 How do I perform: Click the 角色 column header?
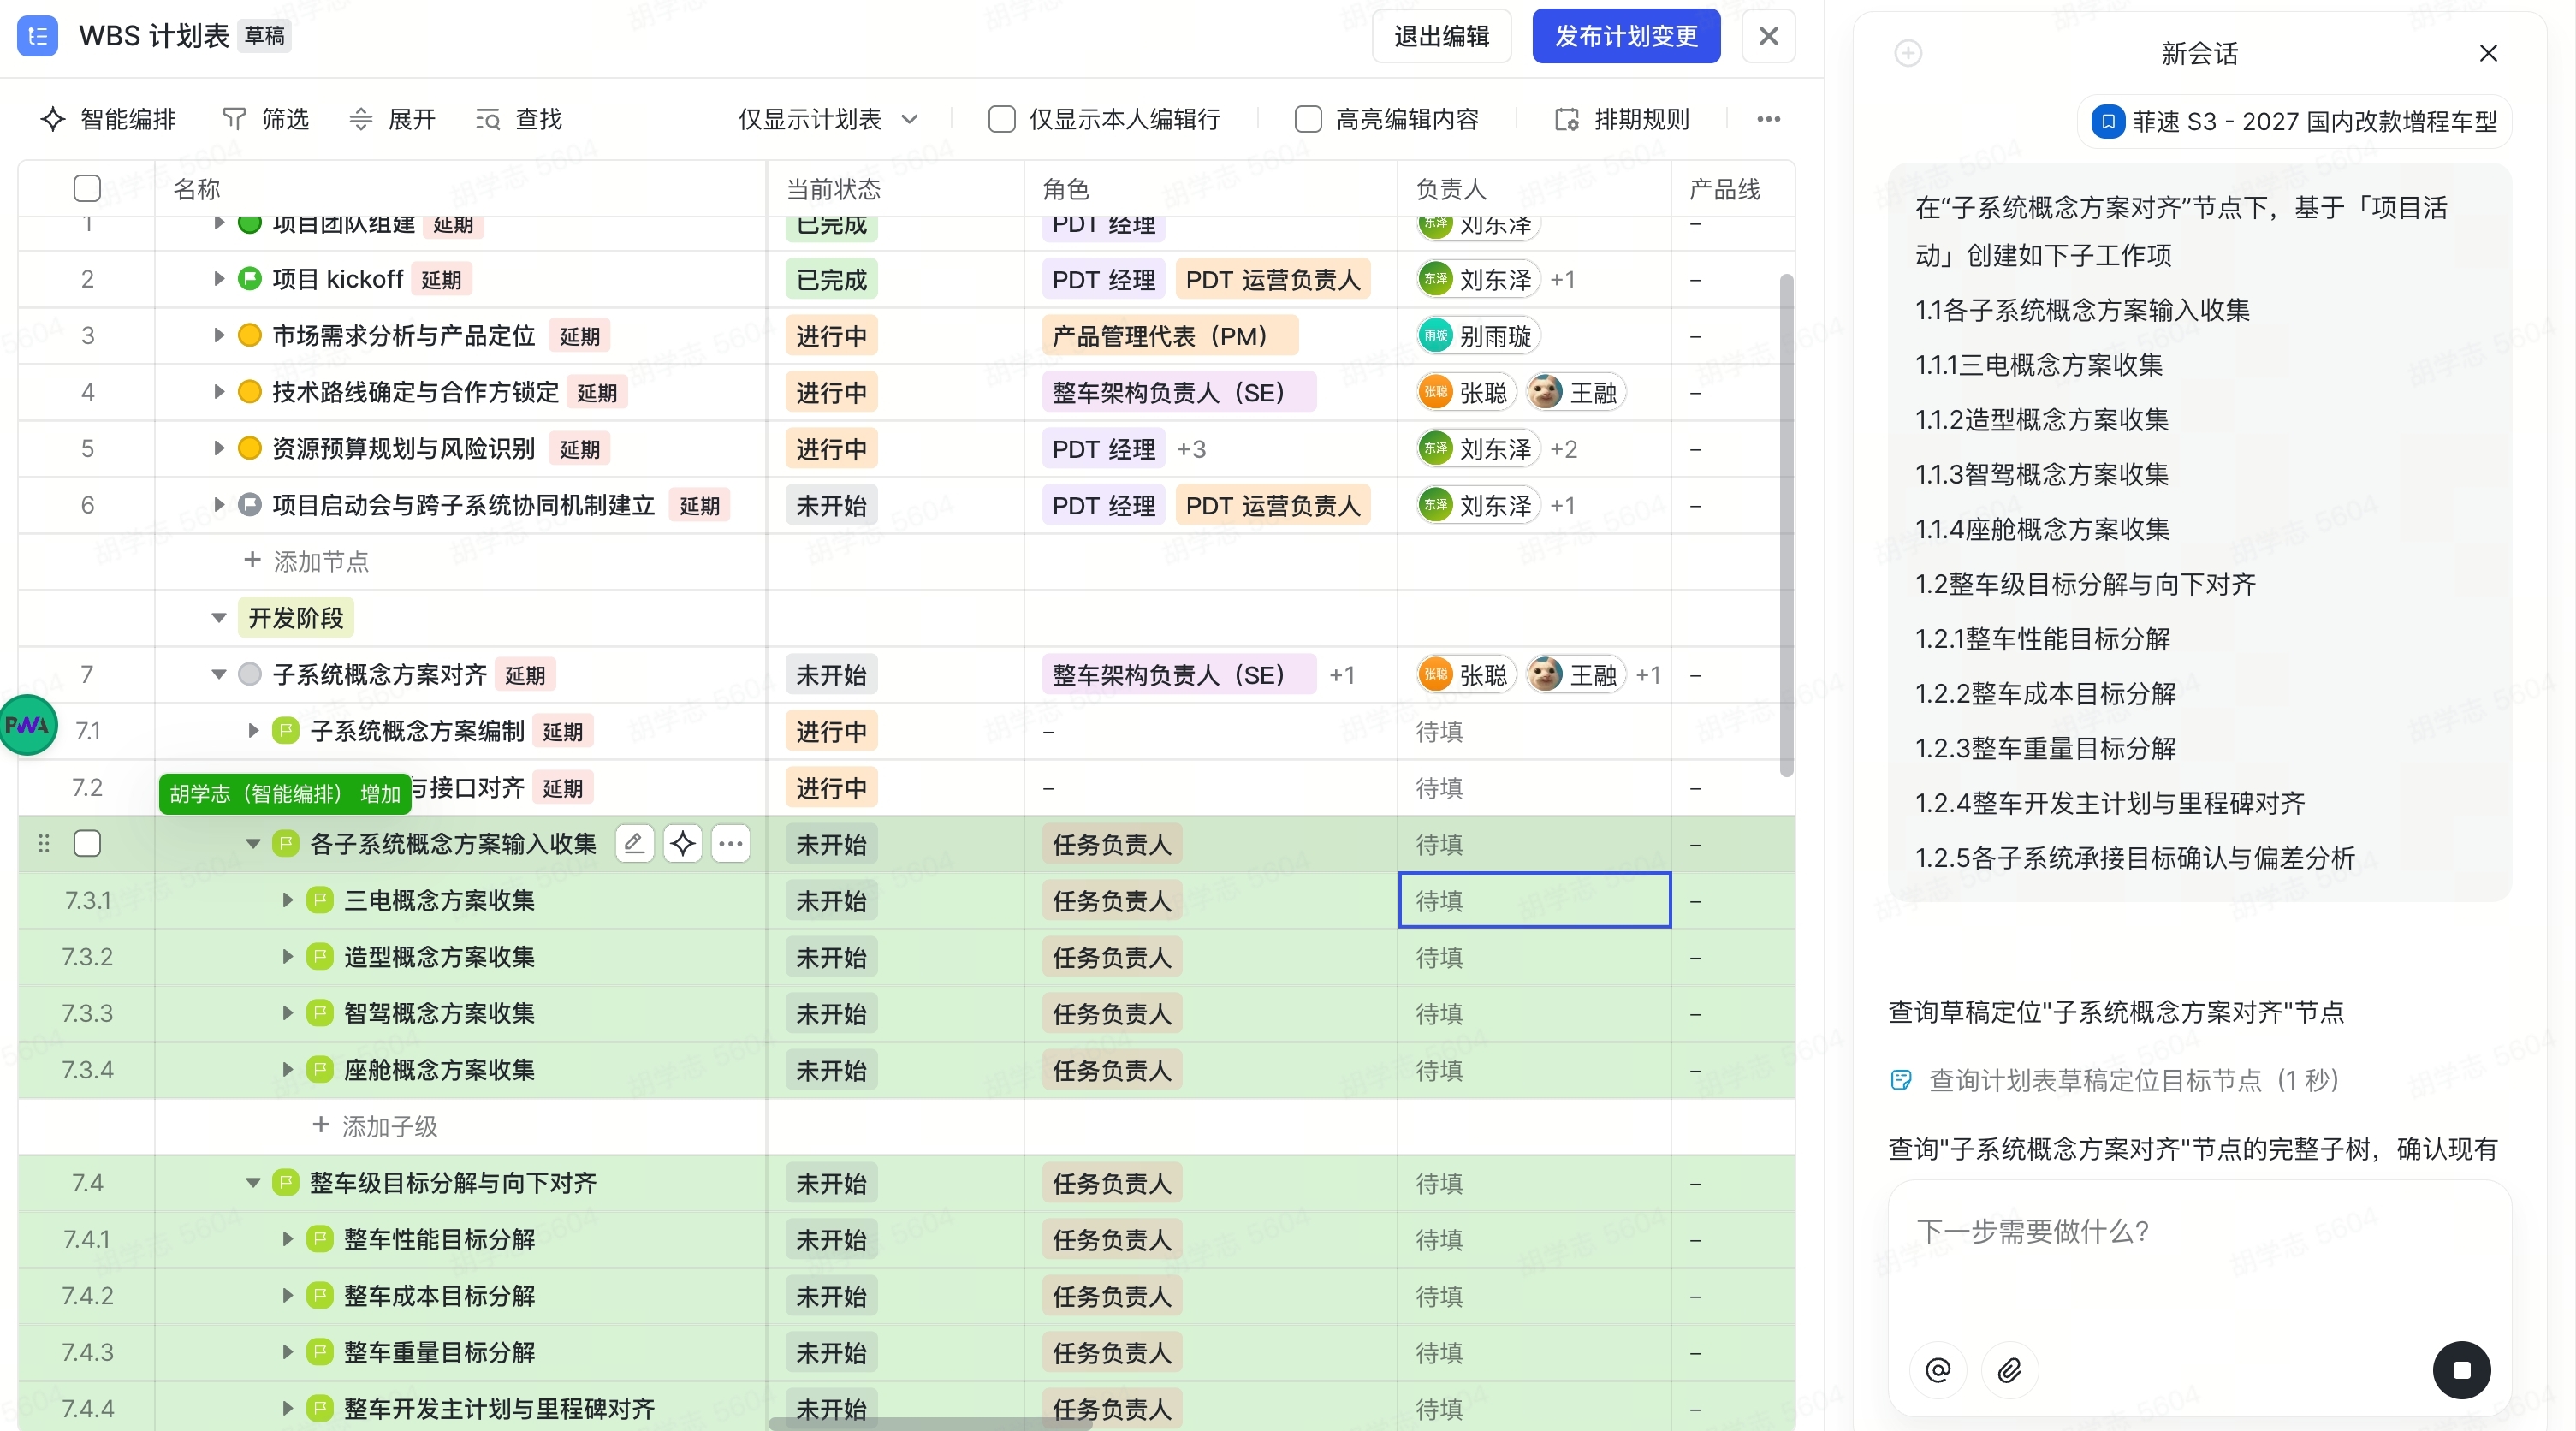point(1065,188)
